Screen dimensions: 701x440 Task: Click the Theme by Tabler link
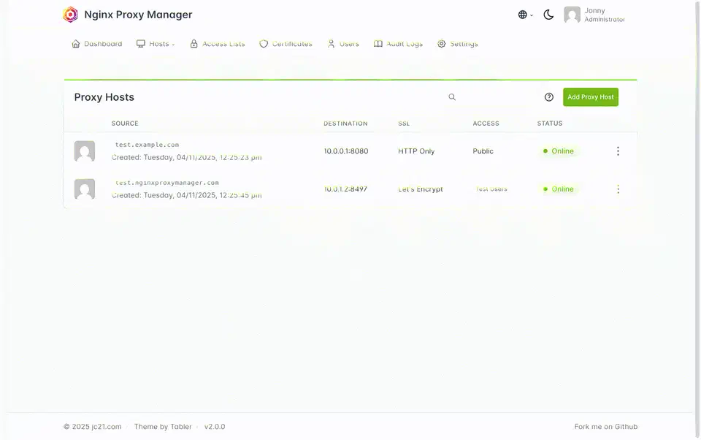pos(162,426)
